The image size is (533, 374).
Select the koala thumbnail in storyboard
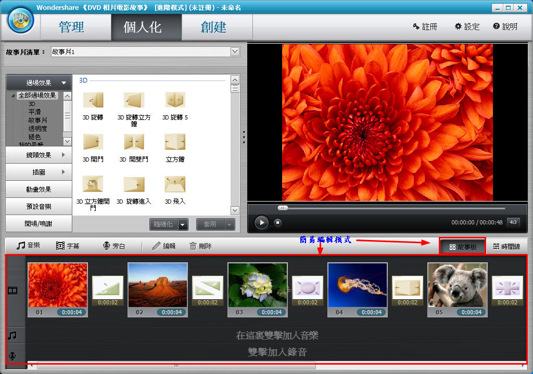click(457, 285)
